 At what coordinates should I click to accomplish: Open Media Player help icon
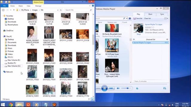[x=130, y=18]
